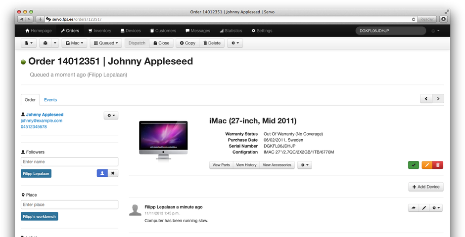
Task: Click the Dispatch button
Action: point(137,43)
